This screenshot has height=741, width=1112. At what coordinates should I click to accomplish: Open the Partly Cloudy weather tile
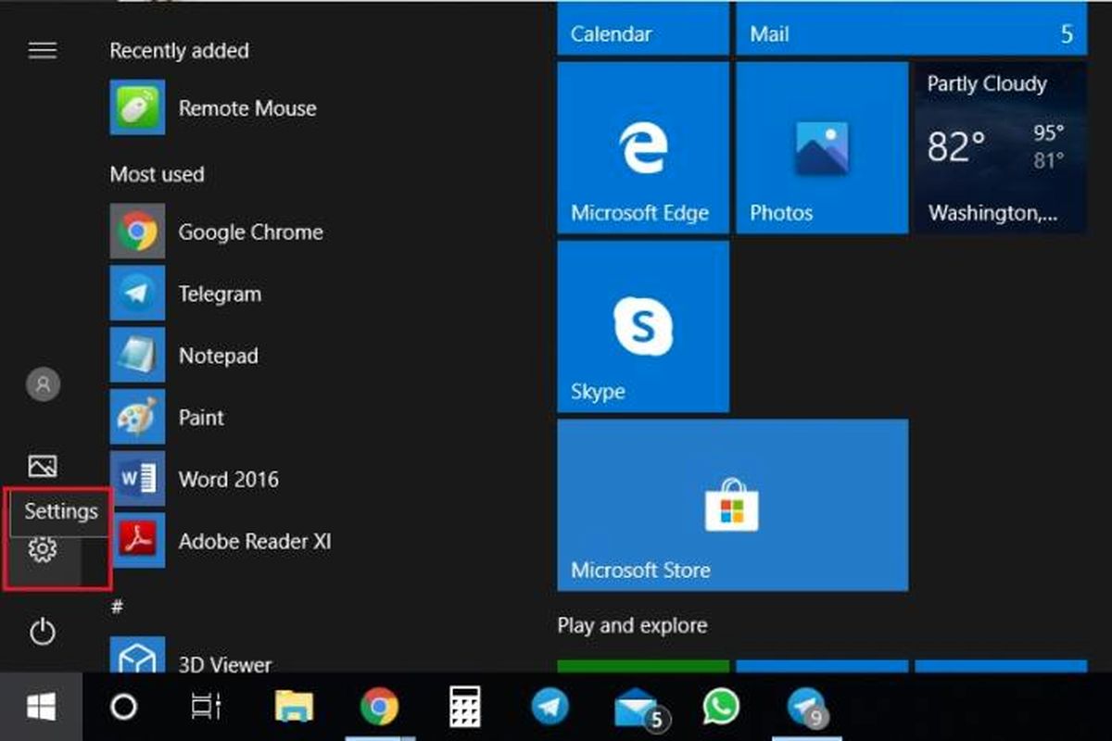(1000, 148)
